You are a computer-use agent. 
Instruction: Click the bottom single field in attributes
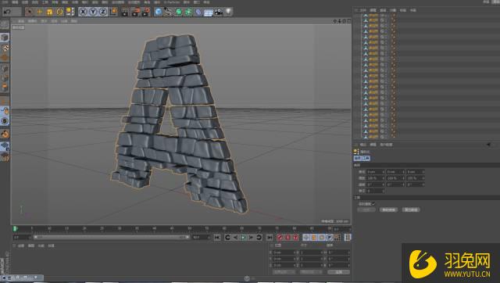tap(375, 191)
